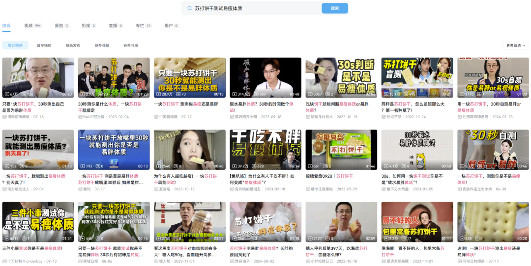Click the uploader icon beside 冀时
The image size is (531, 266).
pos(80,189)
